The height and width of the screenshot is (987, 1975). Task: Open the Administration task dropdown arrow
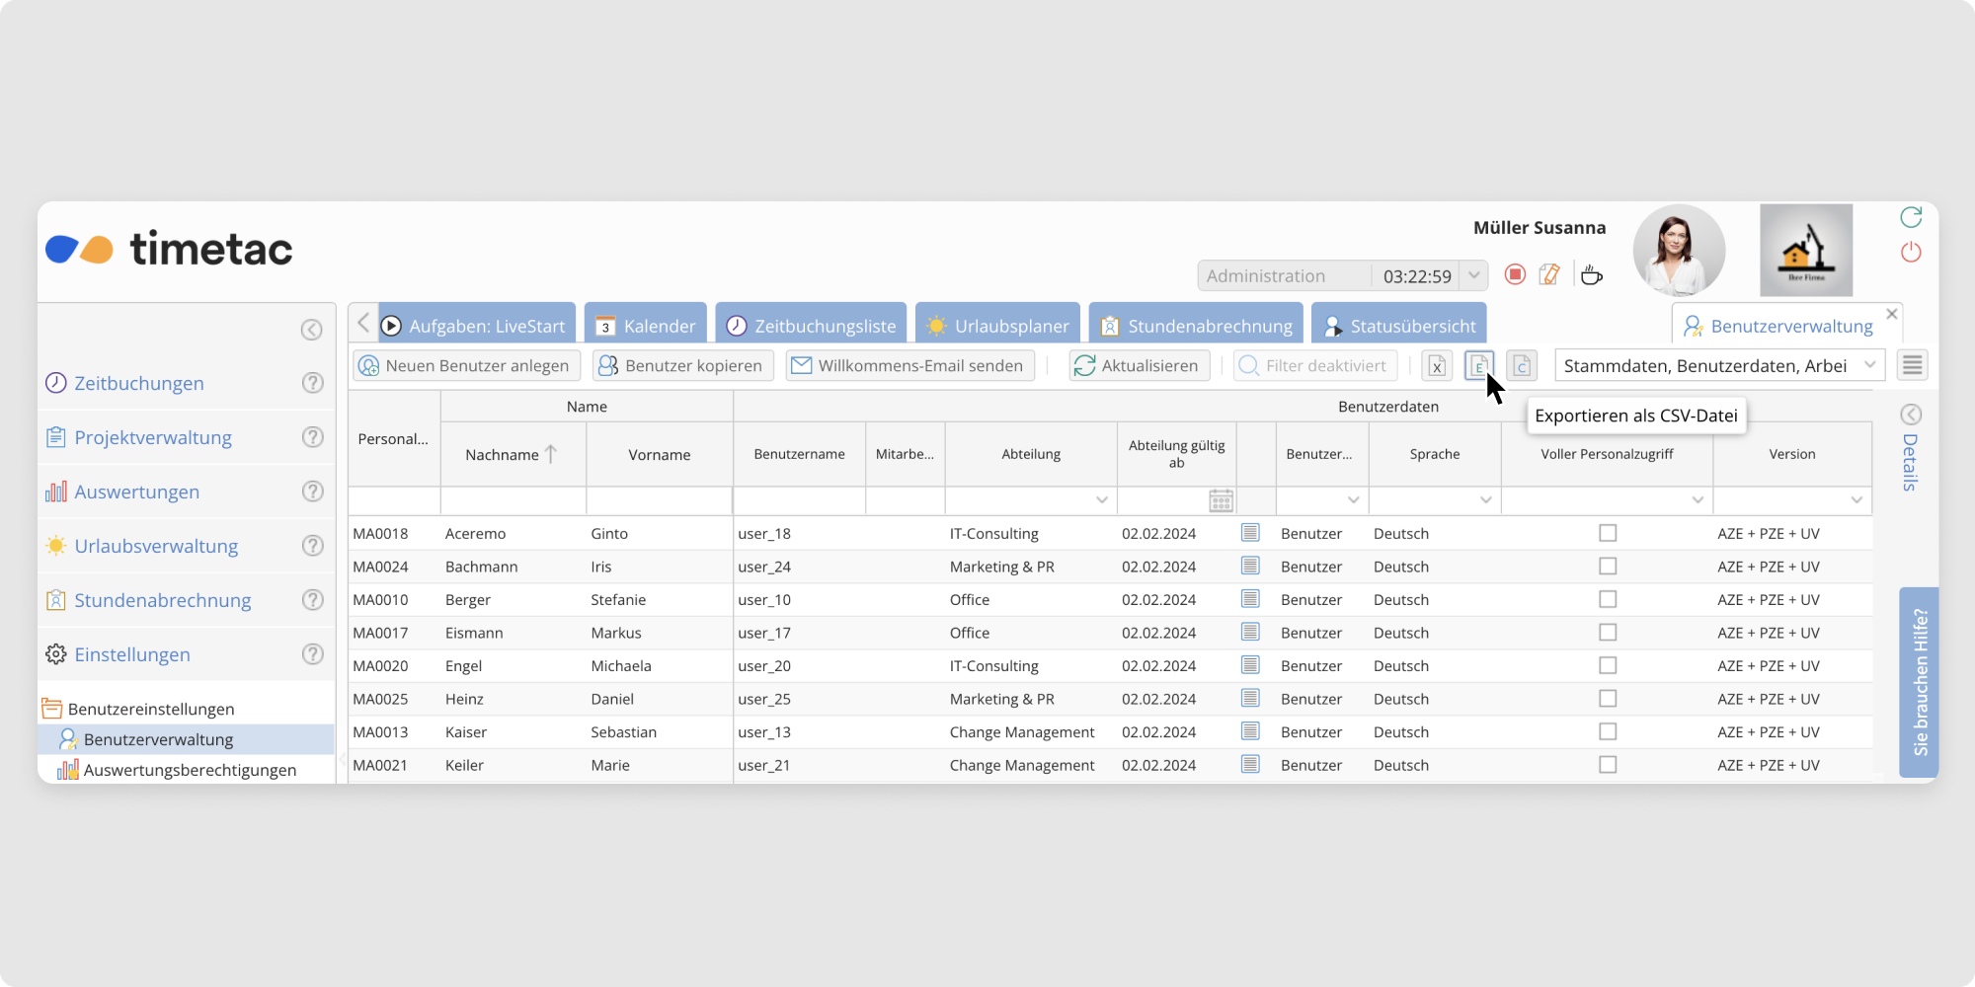point(1474,275)
